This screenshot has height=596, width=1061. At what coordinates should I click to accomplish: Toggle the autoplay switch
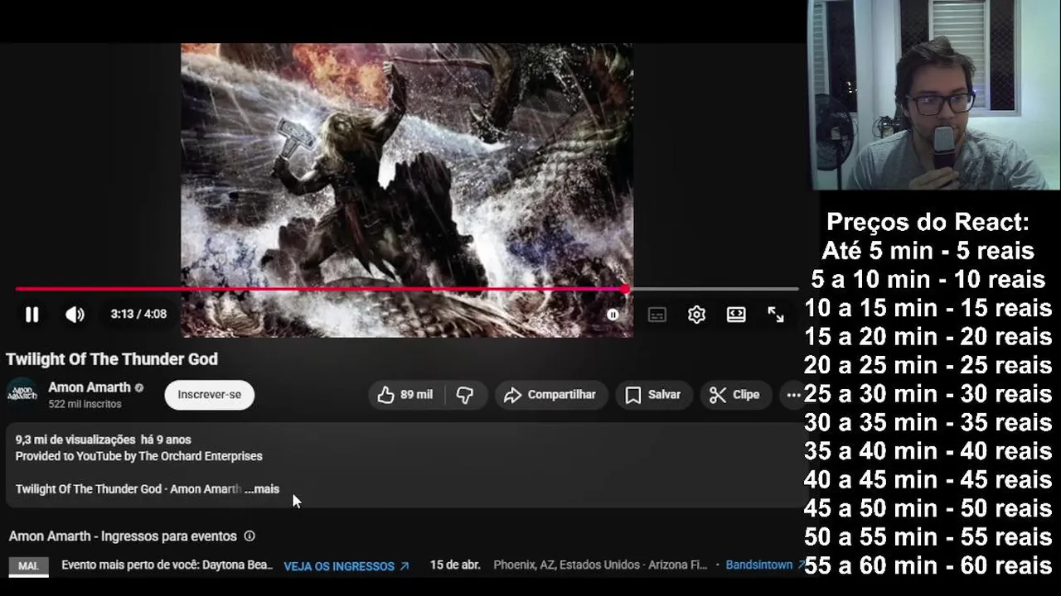pyautogui.click(x=613, y=315)
